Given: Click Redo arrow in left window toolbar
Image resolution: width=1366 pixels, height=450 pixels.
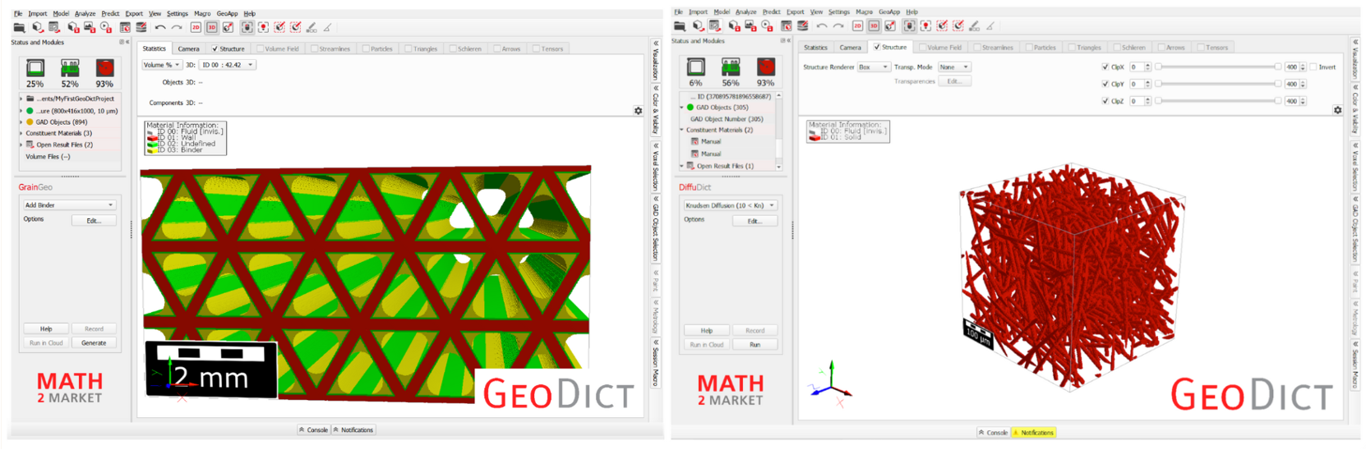Looking at the screenshot, I should 177,27.
